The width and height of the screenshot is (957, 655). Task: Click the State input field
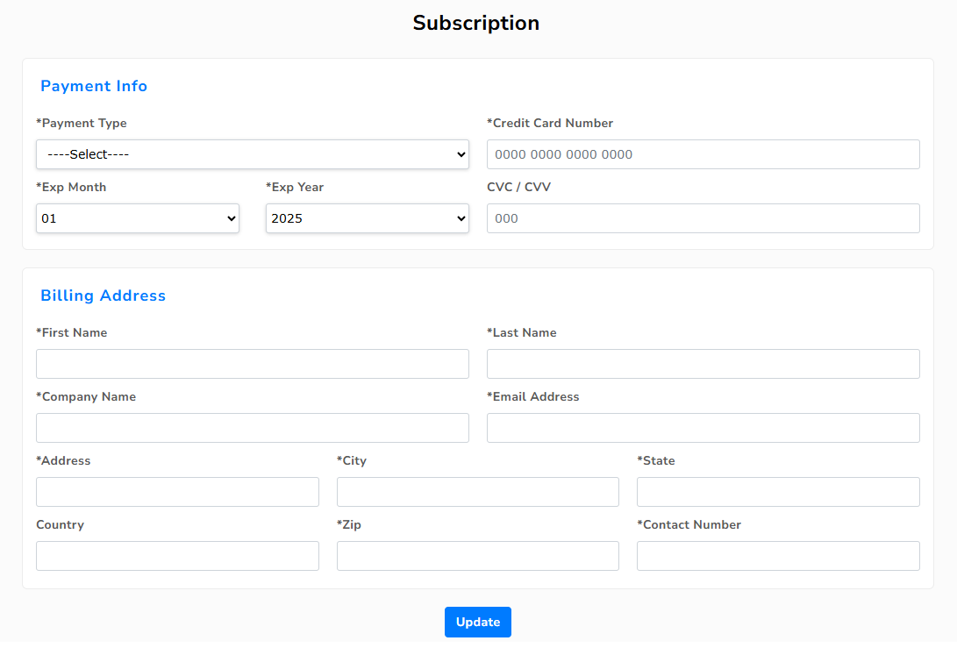[778, 492]
